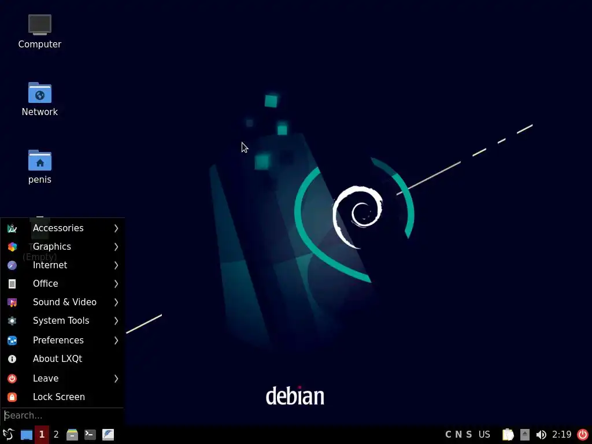Image resolution: width=592 pixels, height=444 pixels.
Task: Expand the Accessories submenu
Action: coord(62,228)
